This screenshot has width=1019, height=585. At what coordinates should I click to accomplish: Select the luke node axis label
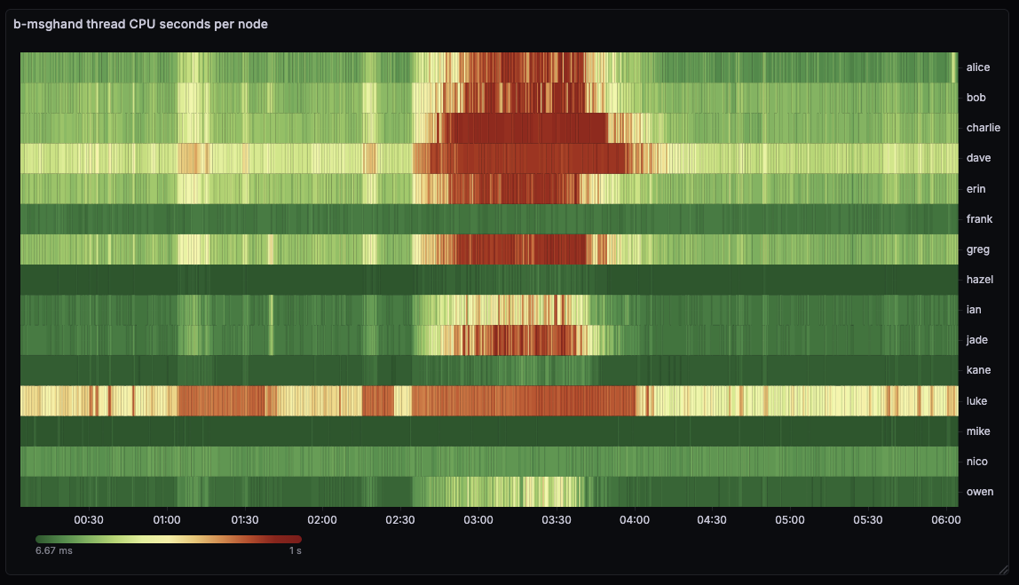point(977,401)
